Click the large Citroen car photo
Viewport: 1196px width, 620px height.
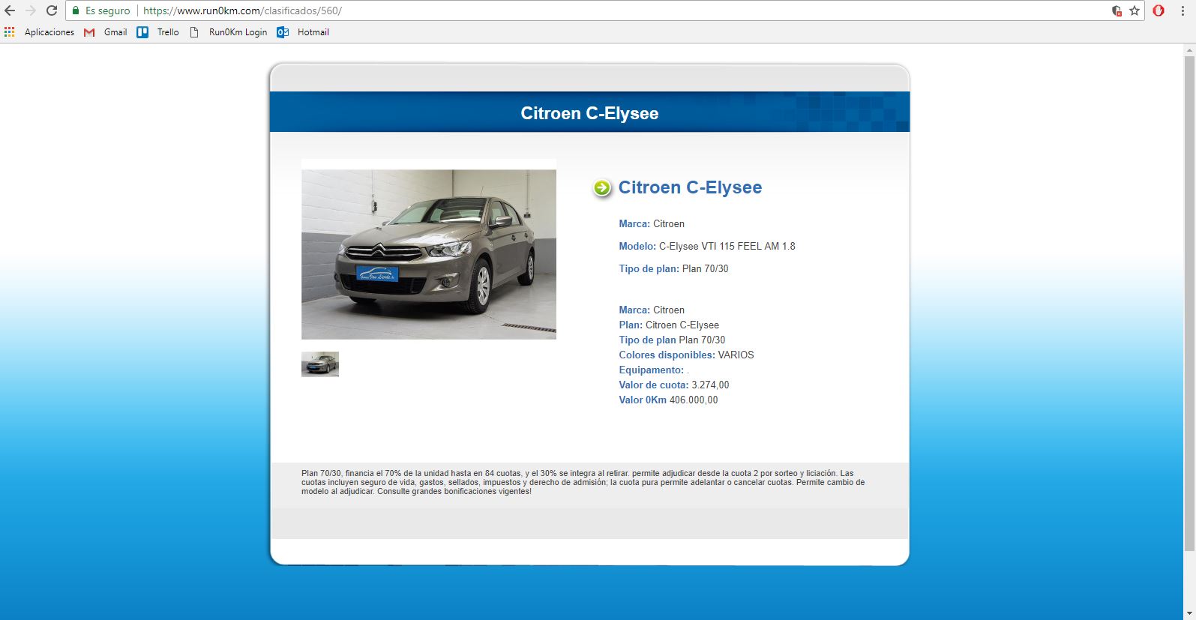429,254
